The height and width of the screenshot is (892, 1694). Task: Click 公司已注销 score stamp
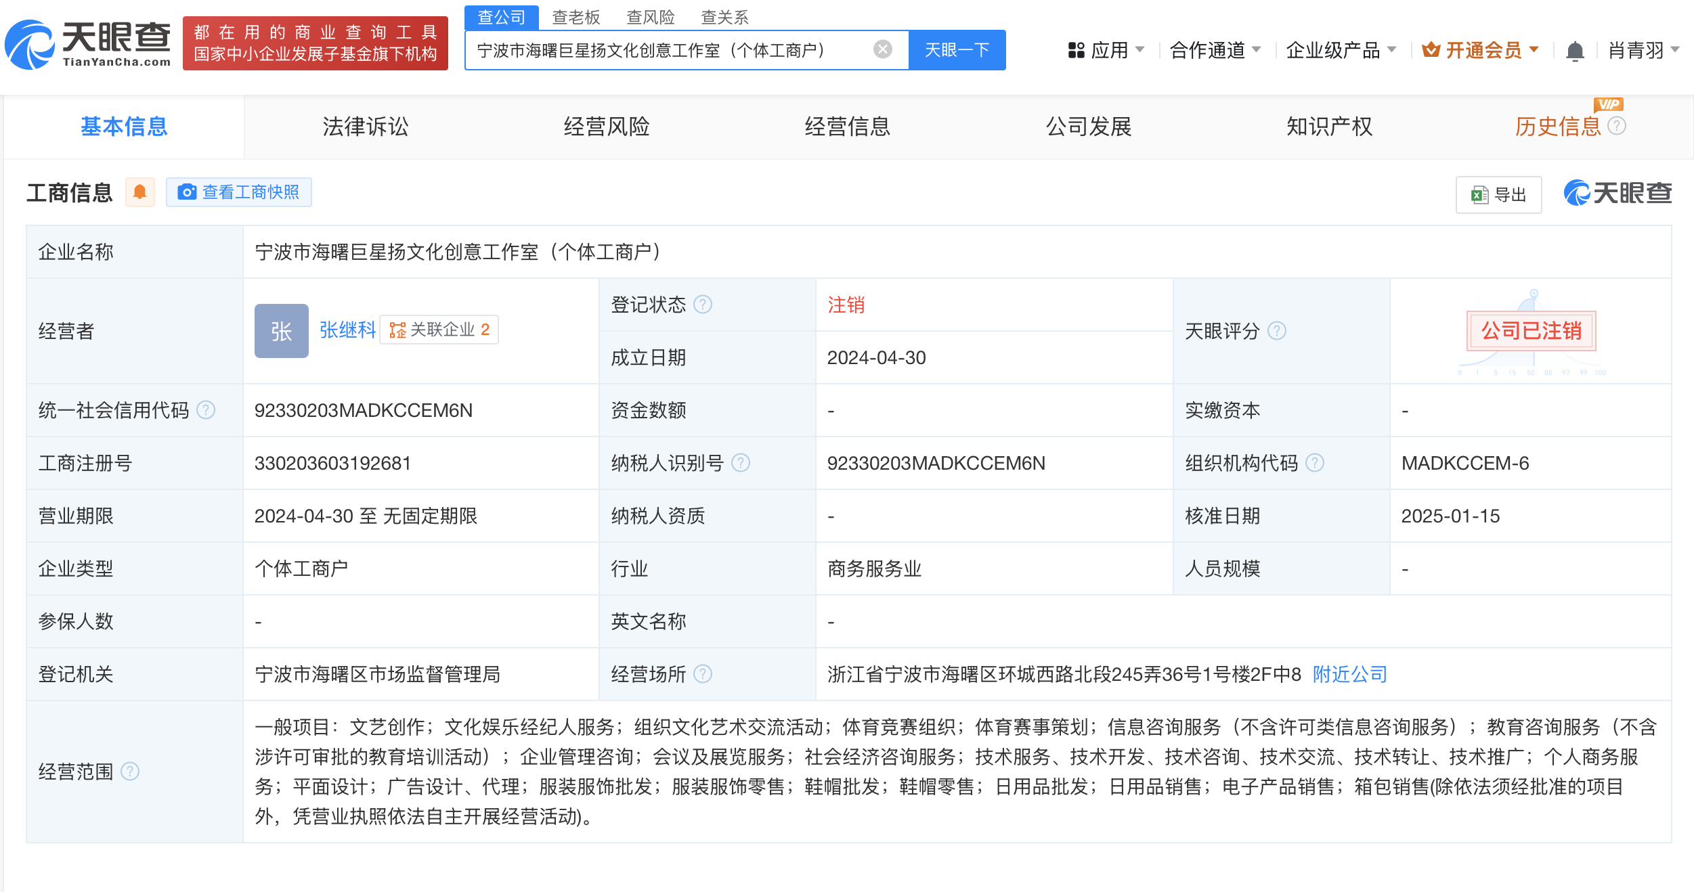click(x=1531, y=331)
